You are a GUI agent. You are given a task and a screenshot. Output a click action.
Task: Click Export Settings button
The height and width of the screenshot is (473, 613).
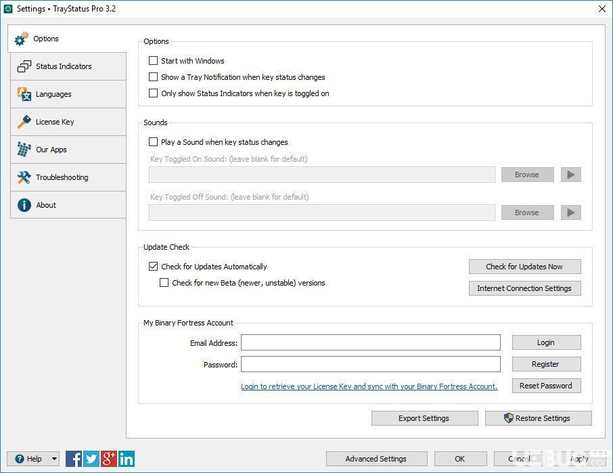pos(424,418)
